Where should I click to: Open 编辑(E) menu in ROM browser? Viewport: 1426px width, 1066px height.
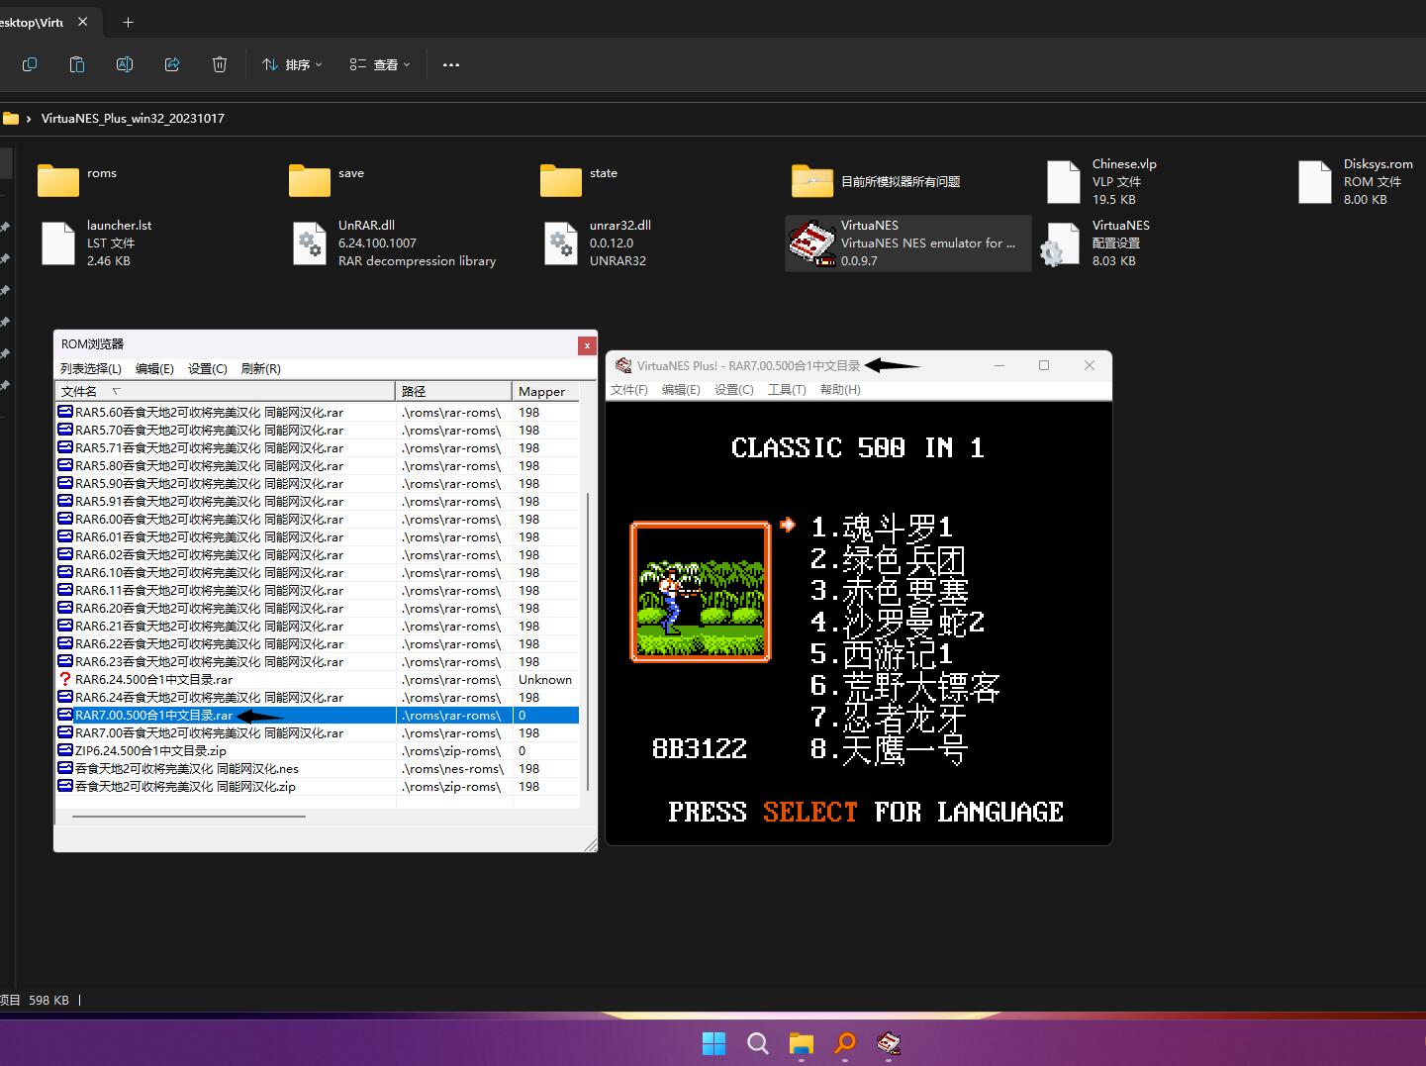[x=154, y=368]
